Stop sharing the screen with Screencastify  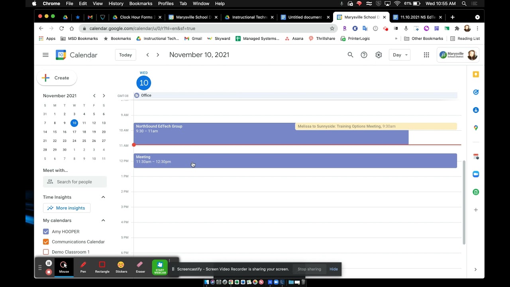309,269
